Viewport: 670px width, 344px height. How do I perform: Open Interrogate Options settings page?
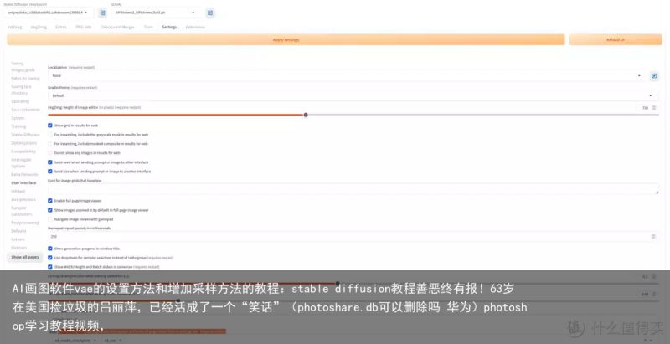click(22, 162)
